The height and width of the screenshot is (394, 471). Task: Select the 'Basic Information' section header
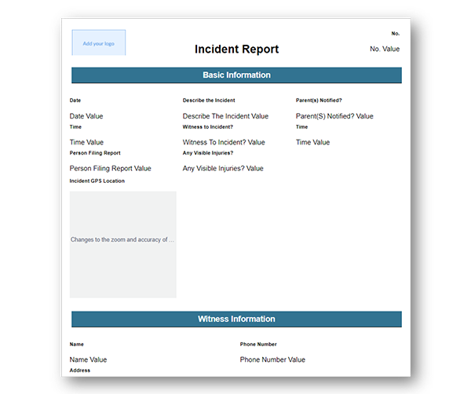(236, 75)
